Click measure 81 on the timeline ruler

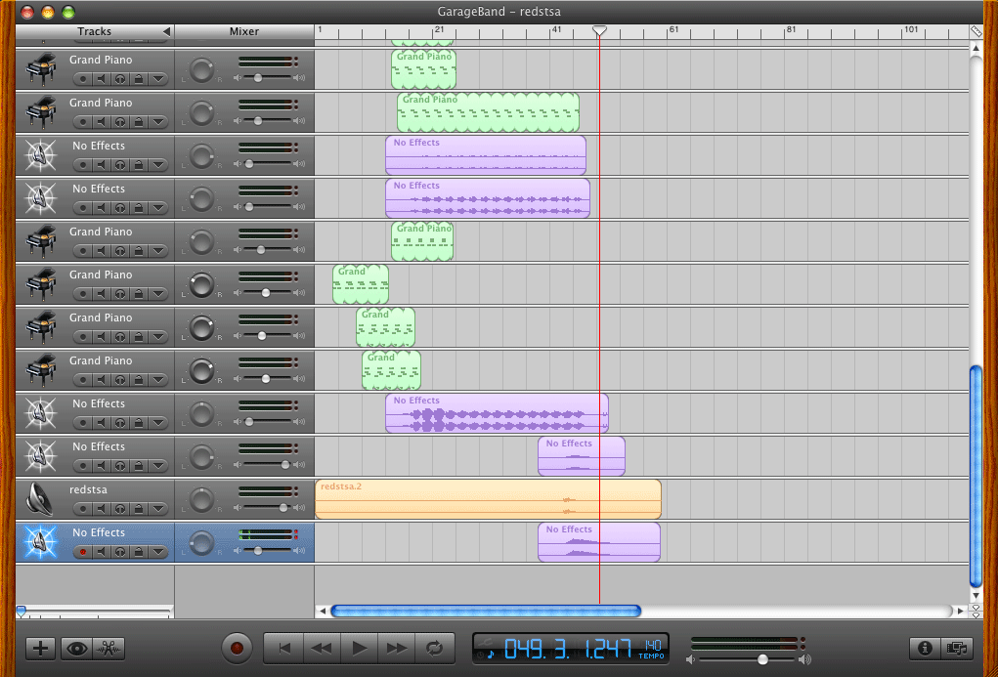click(x=791, y=29)
